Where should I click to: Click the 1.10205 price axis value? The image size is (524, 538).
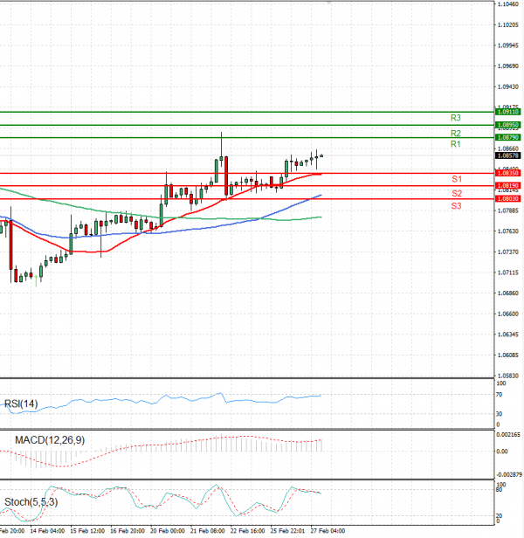click(508, 24)
